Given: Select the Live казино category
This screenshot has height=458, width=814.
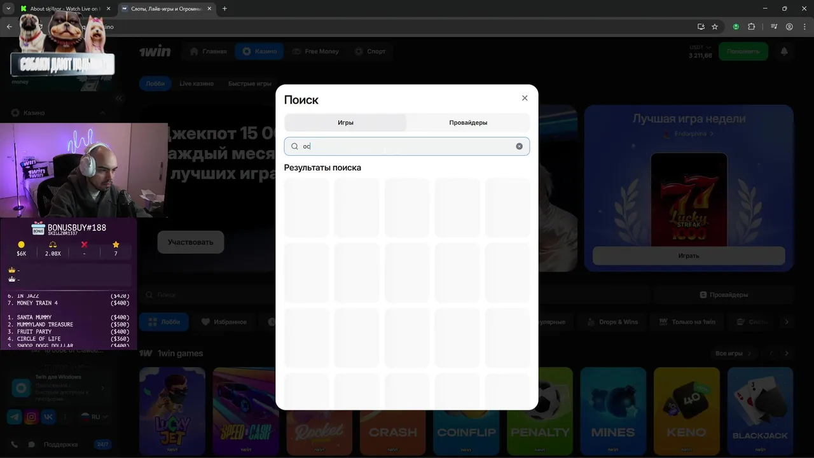Looking at the screenshot, I should (197, 83).
